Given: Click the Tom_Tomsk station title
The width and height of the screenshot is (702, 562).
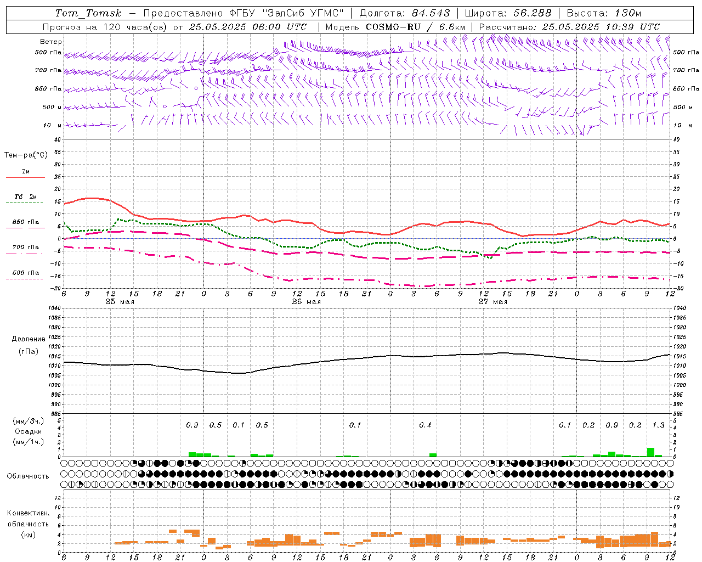Looking at the screenshot, I should pos(88,13).
